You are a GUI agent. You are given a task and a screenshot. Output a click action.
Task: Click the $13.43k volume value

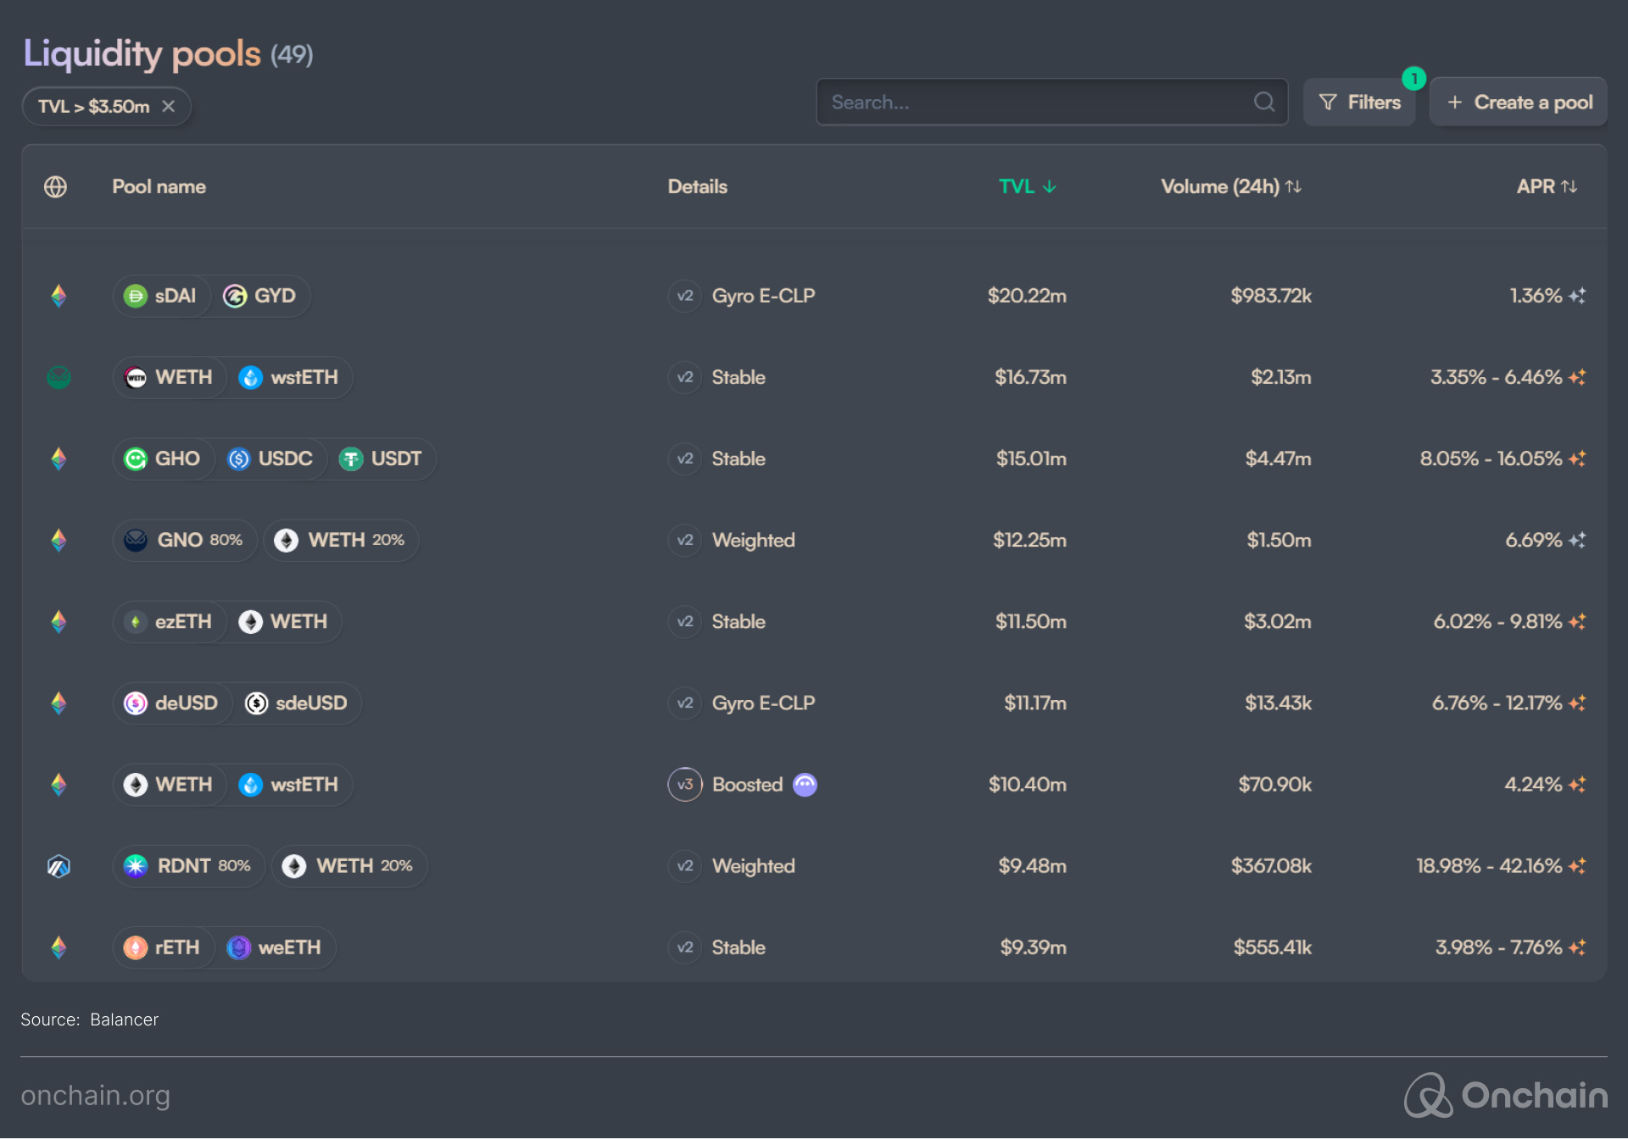tap(1278, 703)
